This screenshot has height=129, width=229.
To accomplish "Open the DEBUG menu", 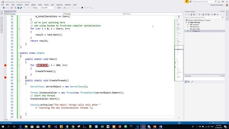I will pos(33,5).
